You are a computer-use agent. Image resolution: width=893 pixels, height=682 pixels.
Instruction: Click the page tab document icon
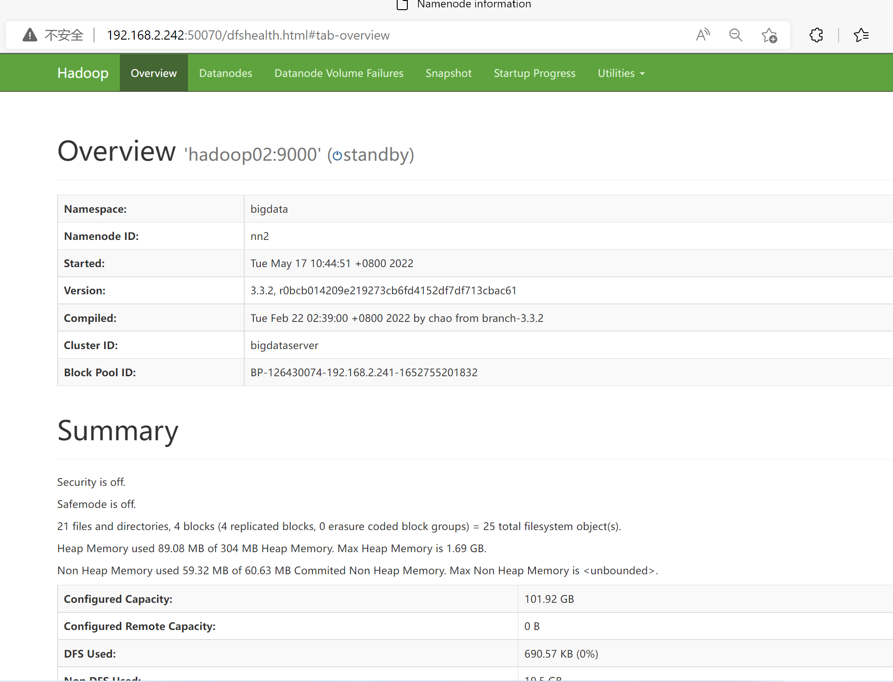coord(402,5)
